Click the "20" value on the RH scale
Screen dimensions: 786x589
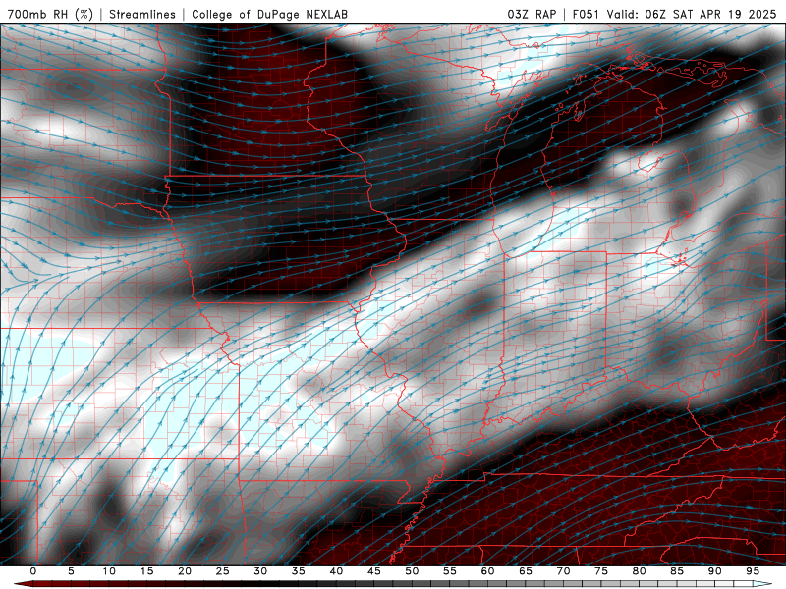tap(185, 571)
